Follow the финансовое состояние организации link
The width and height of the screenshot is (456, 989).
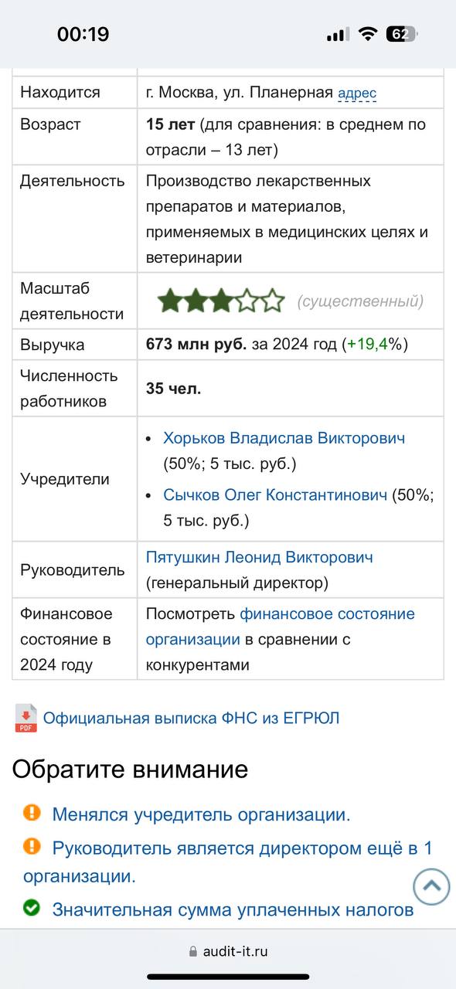pos(281,627)
